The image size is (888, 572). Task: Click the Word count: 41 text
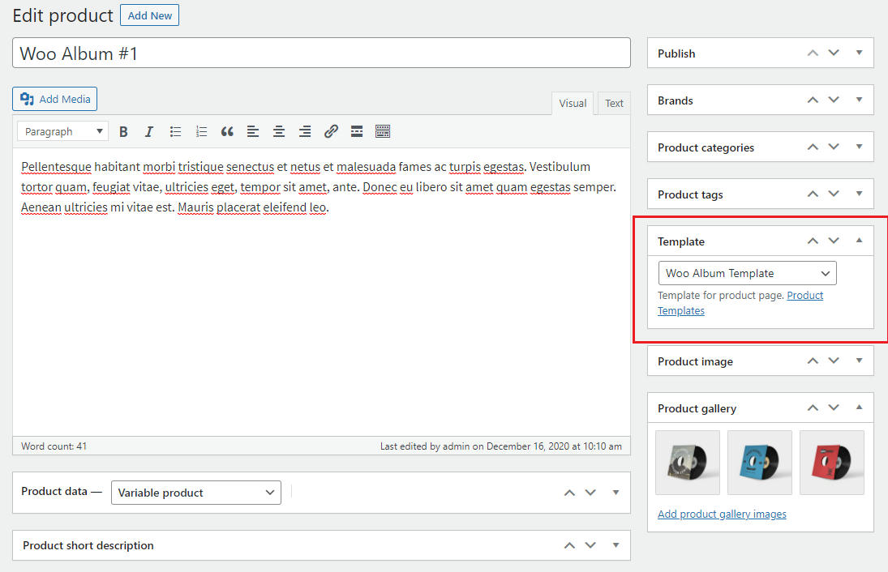54,446
